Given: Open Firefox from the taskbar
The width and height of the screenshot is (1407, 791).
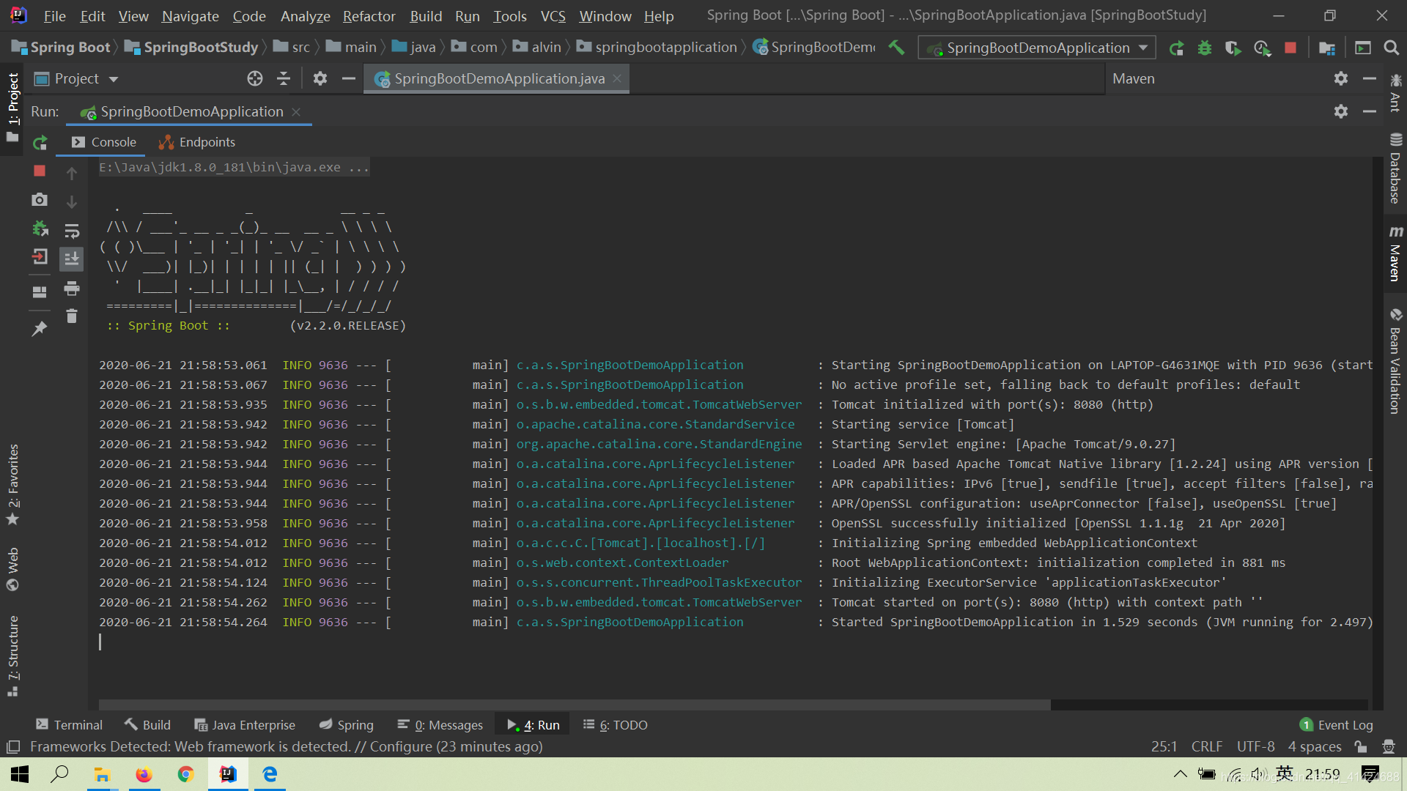Looking at the screenshot, I should pyautogui.click(x=144, y=774).
